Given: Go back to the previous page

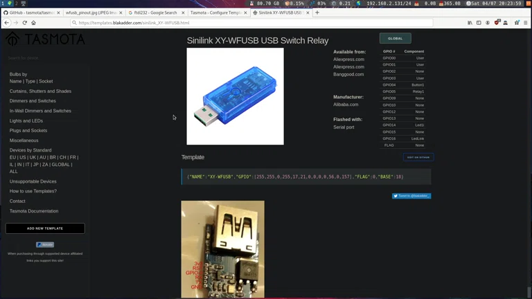Looking at the screenshot, I should tap(7, 23).
